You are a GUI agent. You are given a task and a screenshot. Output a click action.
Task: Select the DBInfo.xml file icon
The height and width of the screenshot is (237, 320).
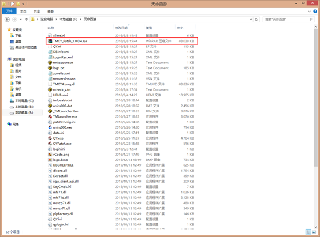(x=50, y=52)
